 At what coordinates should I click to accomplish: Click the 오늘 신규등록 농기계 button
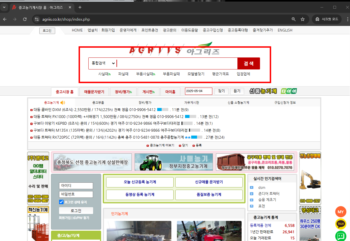point(140,182)
